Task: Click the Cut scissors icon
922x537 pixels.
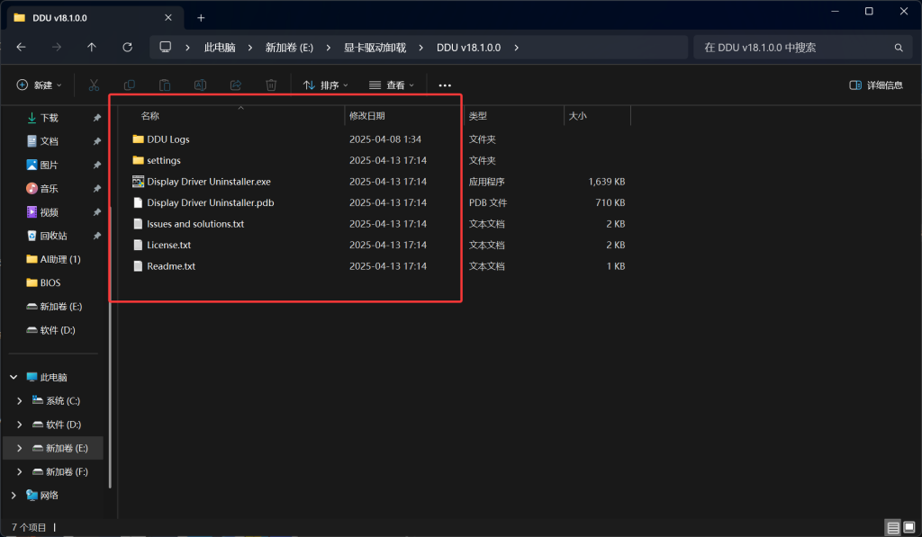Action: click(x=94, y=85)
